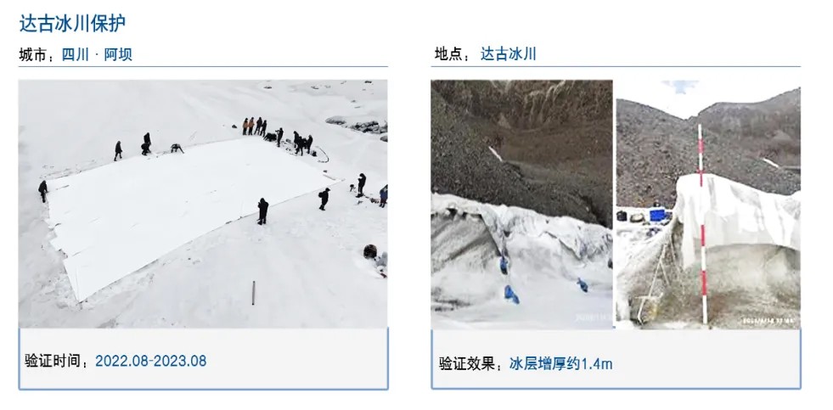Select the 四川 · 阿坝 city text
The image size is (833, 410).
click(x=97, y=54)
